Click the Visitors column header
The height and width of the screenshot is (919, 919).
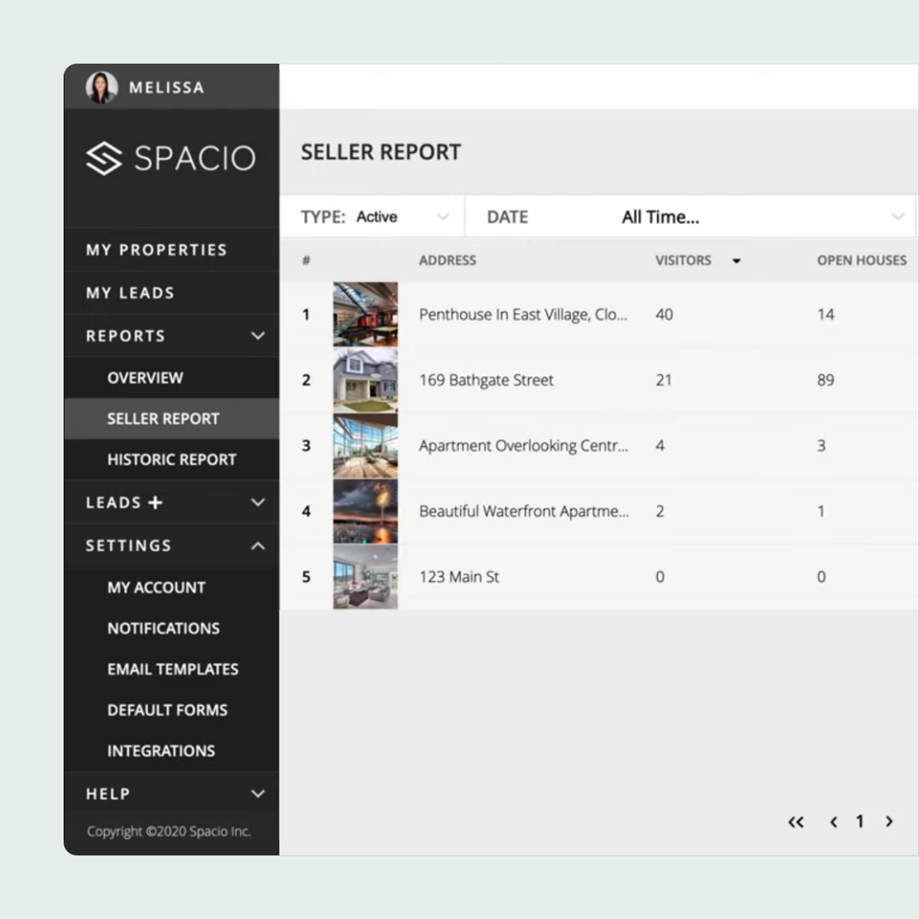(683, 260)
